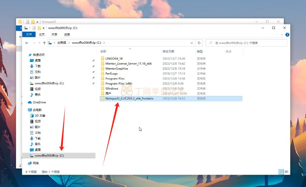Open pinned 下载 under quick access
306x187 pixels.
(38, 66)
